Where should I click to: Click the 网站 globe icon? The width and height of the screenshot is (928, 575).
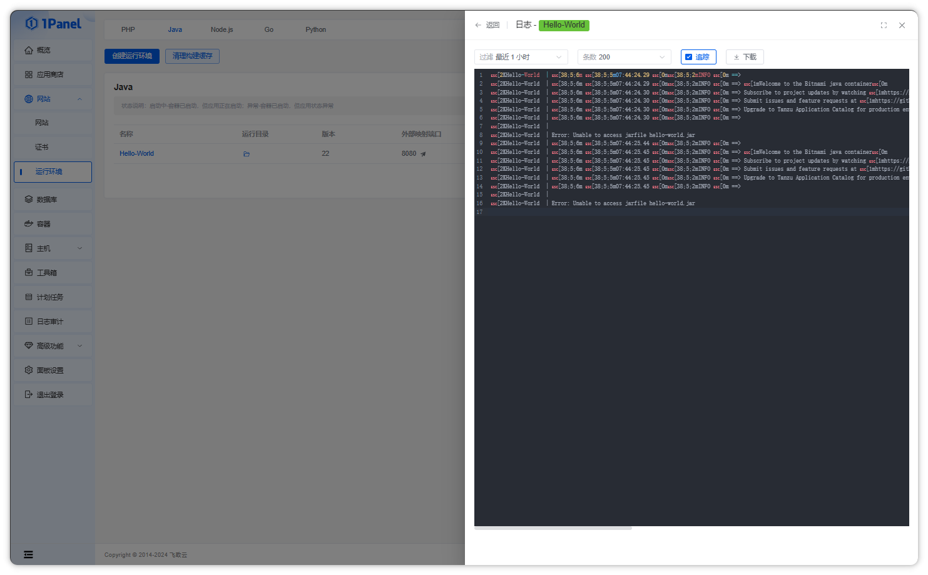(29, 99)
